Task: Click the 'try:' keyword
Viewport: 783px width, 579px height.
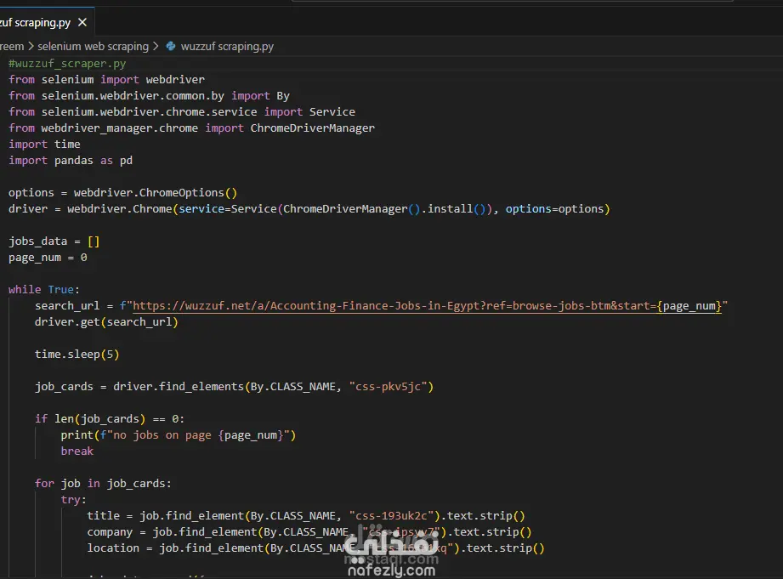Action: (73, 500)
